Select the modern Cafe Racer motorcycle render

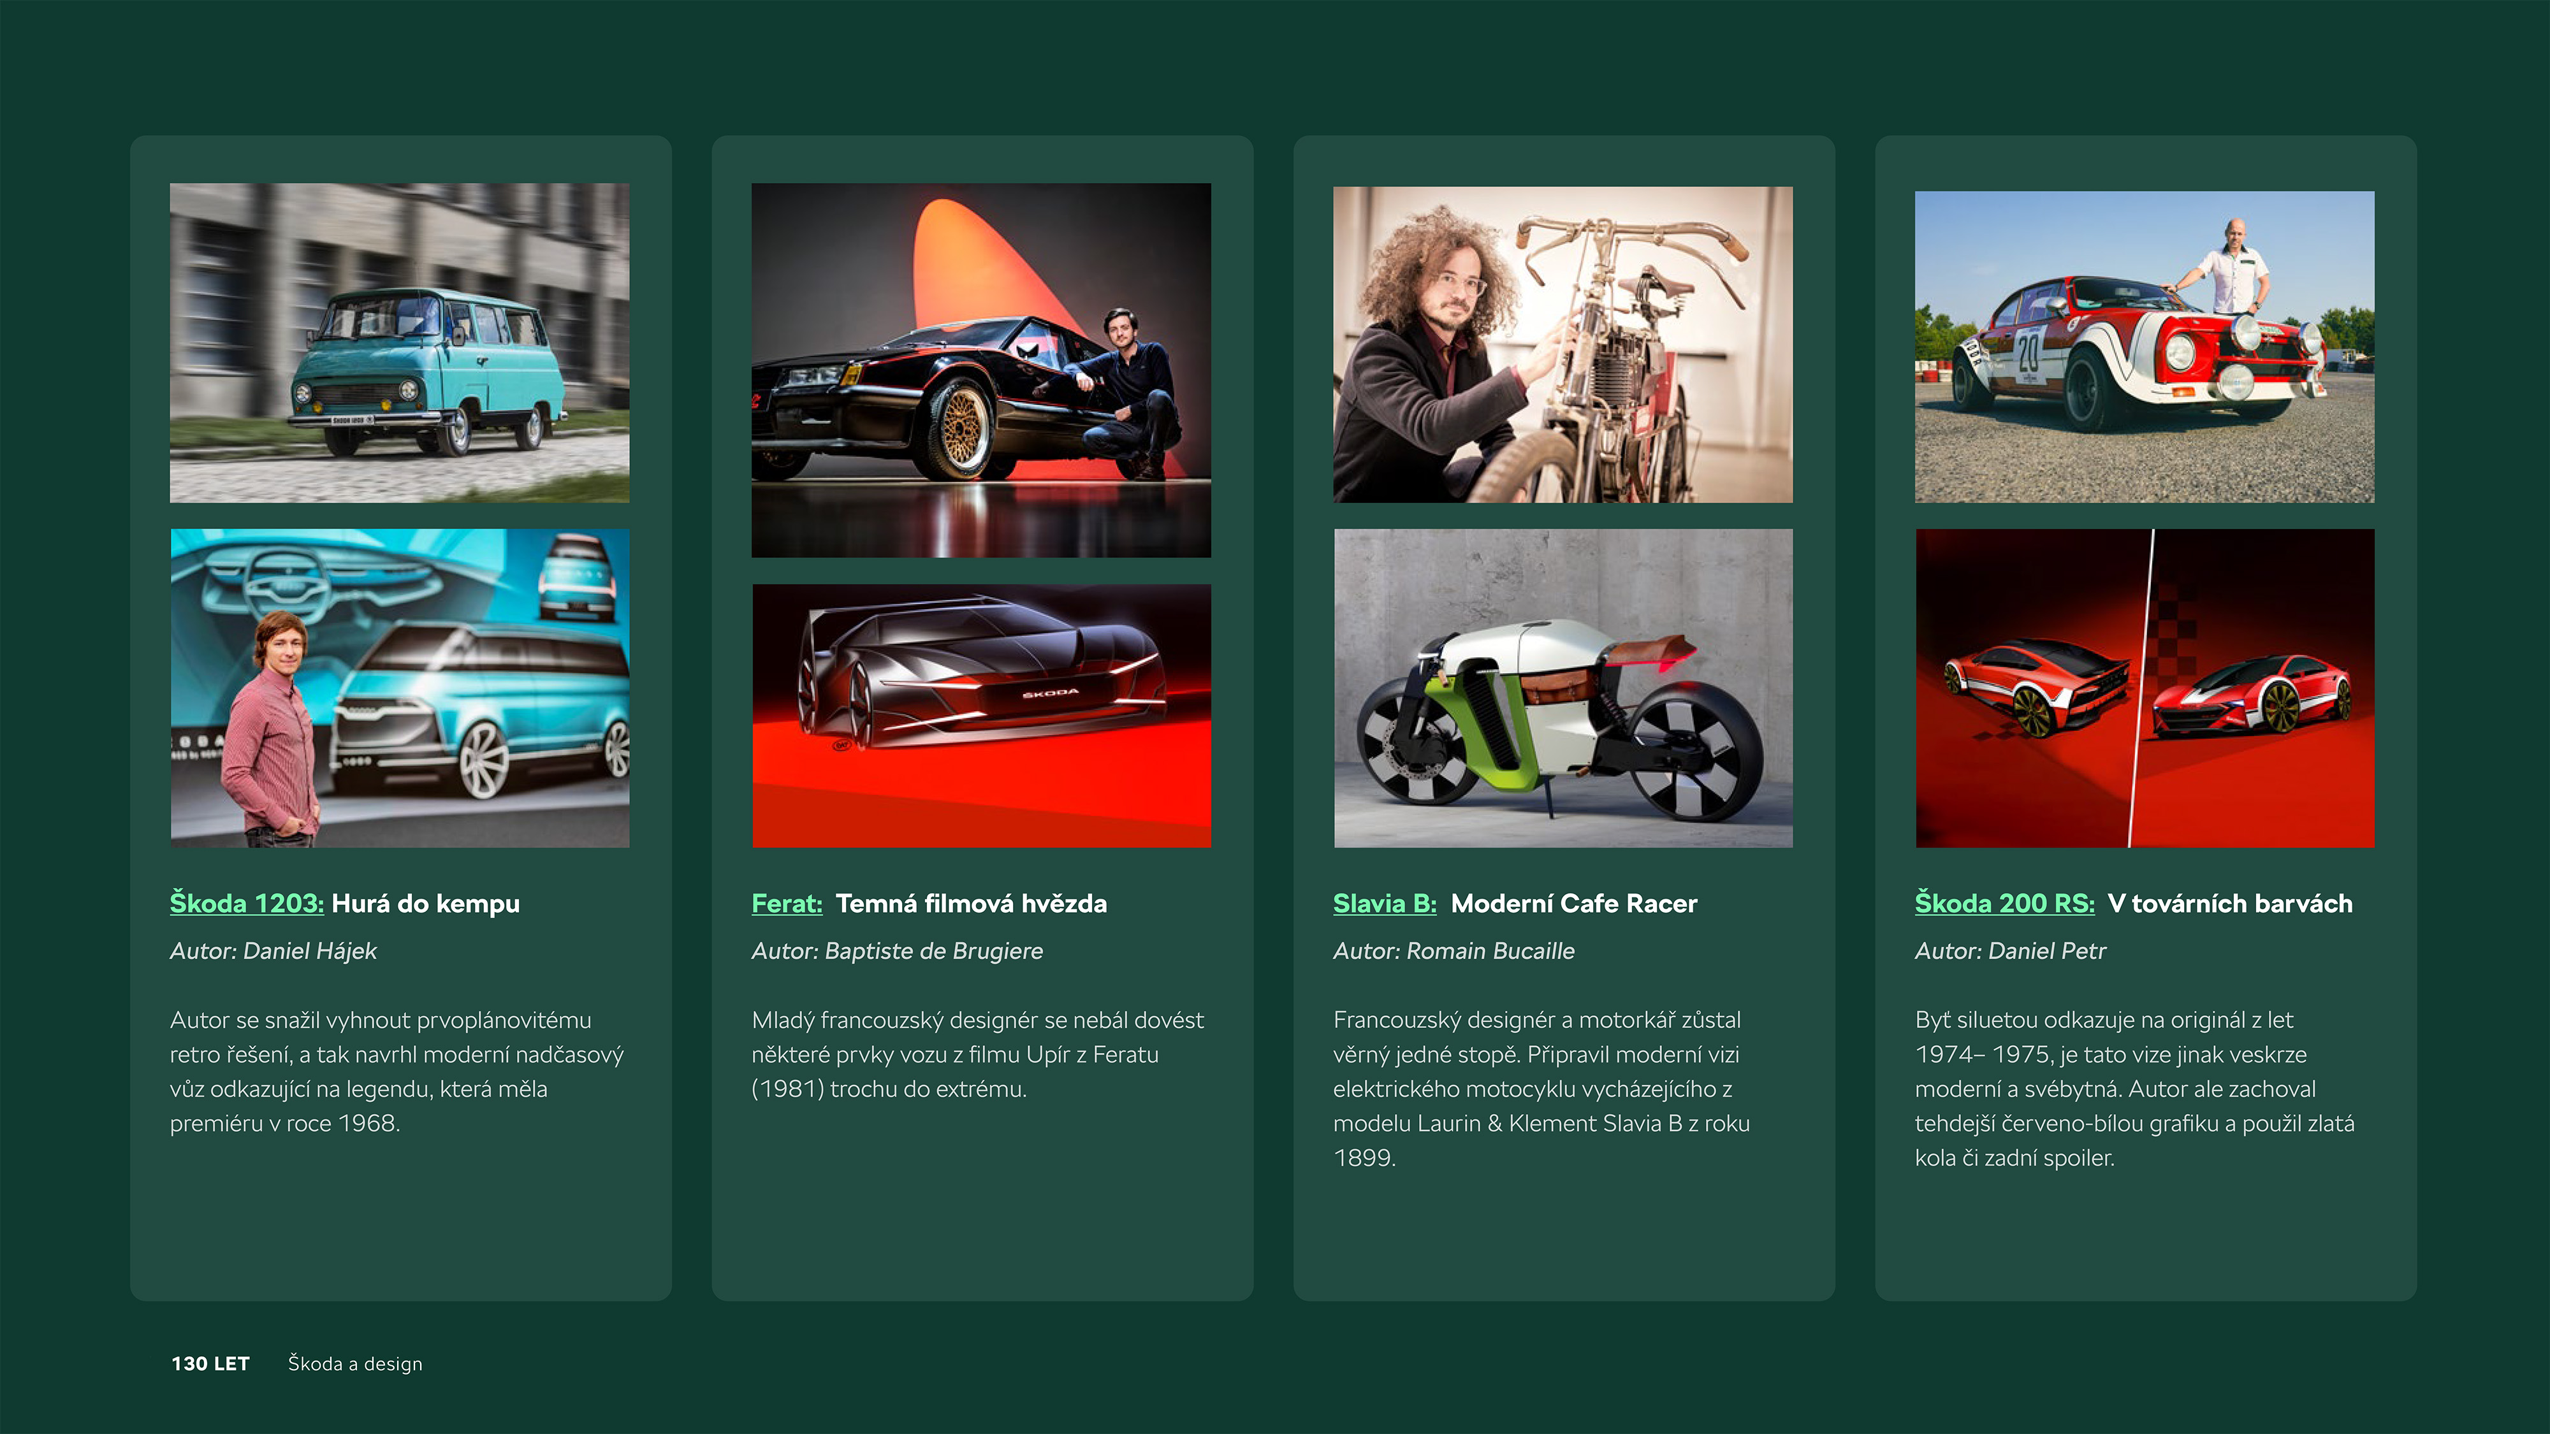pos(1563,688)
